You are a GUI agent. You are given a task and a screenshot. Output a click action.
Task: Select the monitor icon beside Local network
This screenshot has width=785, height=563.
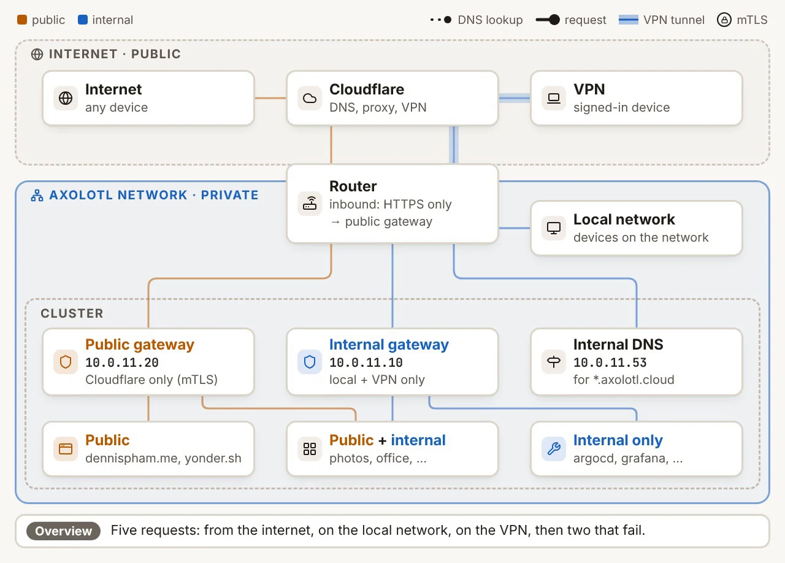click(554, 228)
